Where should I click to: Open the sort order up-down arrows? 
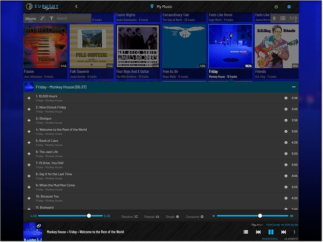click(x=274, y=18)
